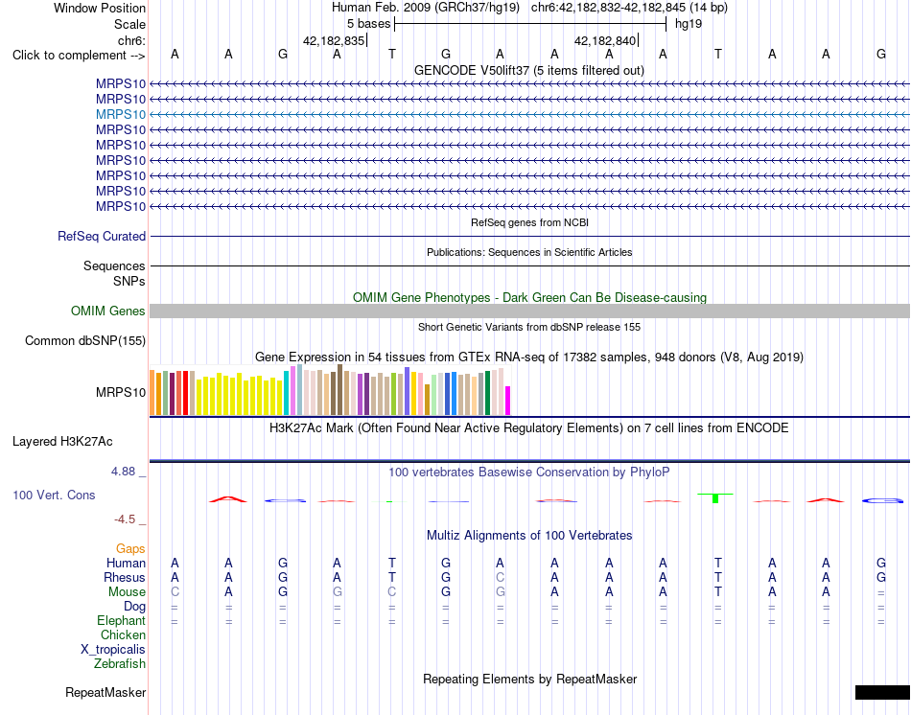911x715 pixels.
Task: Click the SNPs track label
Action: 129,281
